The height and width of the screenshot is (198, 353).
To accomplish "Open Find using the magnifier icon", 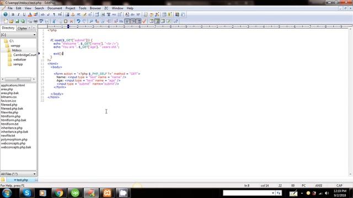I will 91,21.
